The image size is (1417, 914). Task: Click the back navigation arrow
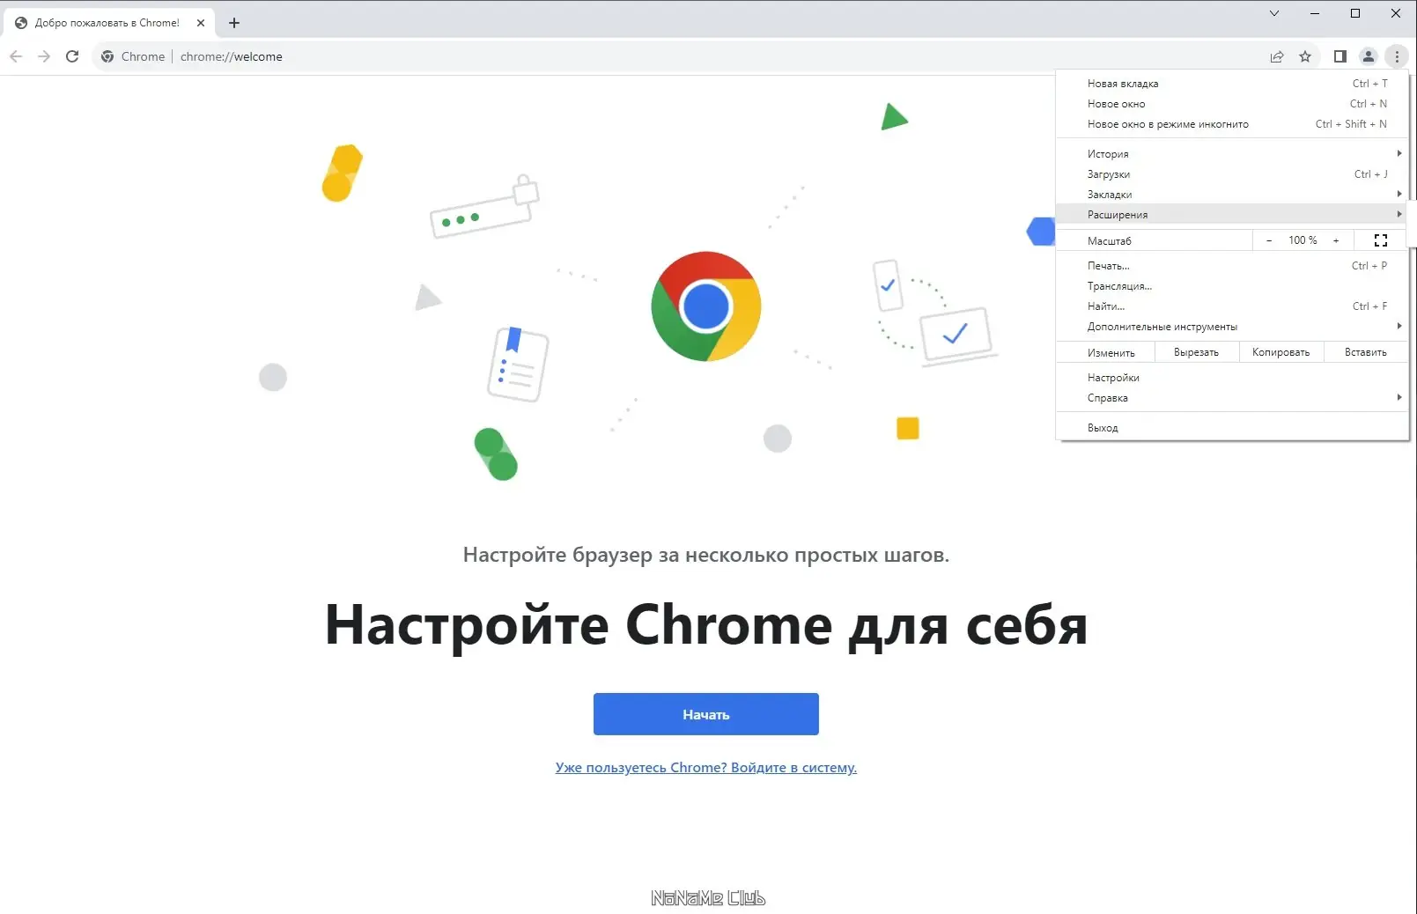point(16,56)
